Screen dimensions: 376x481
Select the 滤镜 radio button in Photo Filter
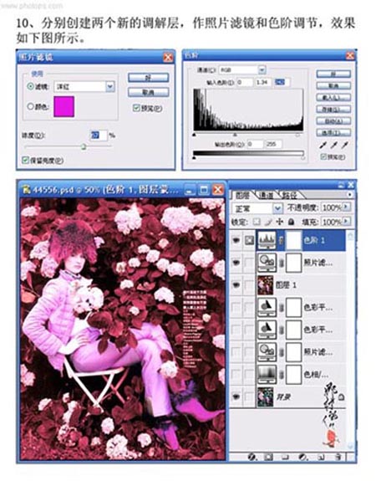pos(30,86)
